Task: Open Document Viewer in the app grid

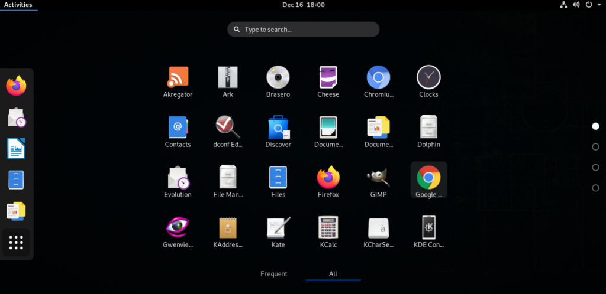Action: (x=378, y=132)
